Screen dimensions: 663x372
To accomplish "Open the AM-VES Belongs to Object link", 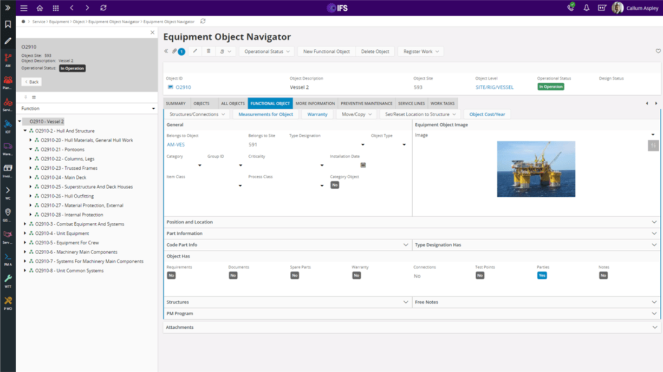I will [x=175, y=144].
